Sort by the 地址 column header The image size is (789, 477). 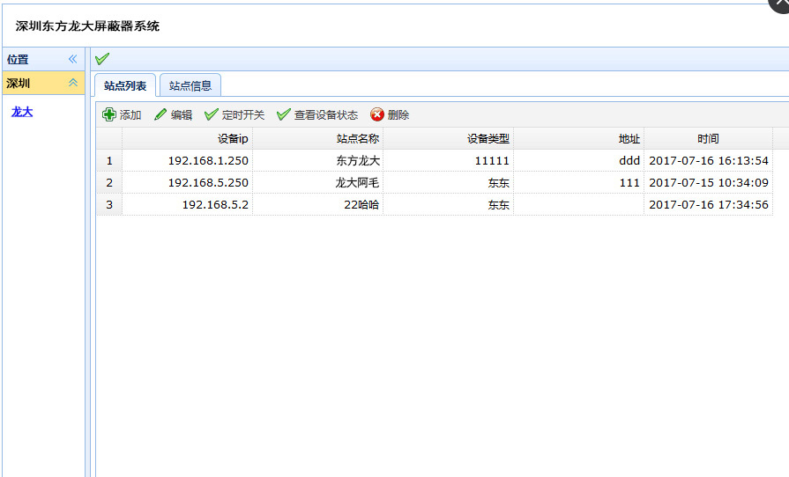(x=578, y=138)
